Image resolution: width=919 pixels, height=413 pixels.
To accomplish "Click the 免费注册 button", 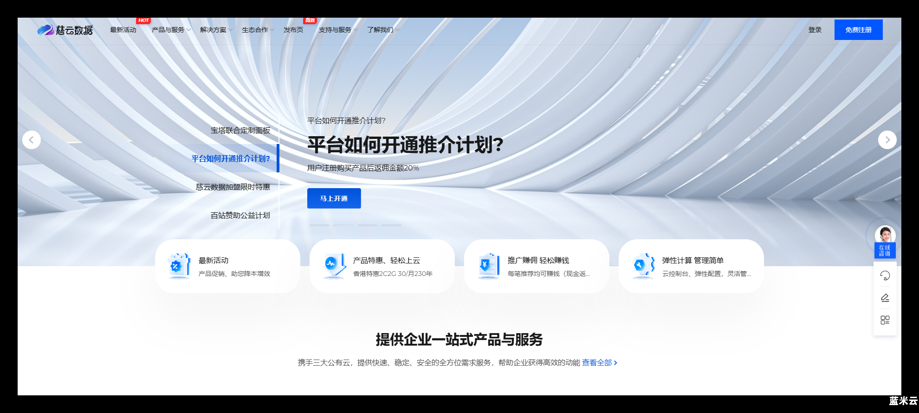I will pyautogui.click(x=858, y=30).
